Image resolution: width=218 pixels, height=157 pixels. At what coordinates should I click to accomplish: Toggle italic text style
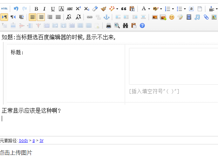pos(44,9)
